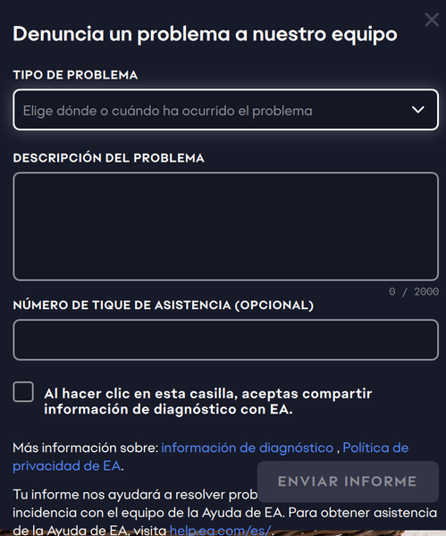
Task: Click the TIPO DE PROBLEMA field label
Action: click(x=75, y=75)
